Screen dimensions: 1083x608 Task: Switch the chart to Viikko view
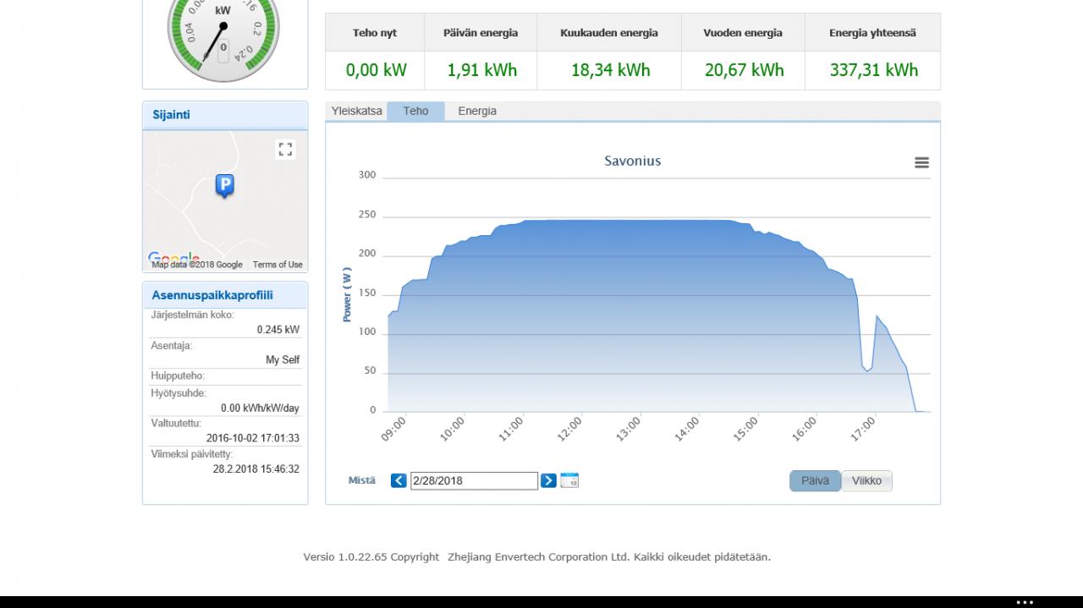(x=866, y=481)
